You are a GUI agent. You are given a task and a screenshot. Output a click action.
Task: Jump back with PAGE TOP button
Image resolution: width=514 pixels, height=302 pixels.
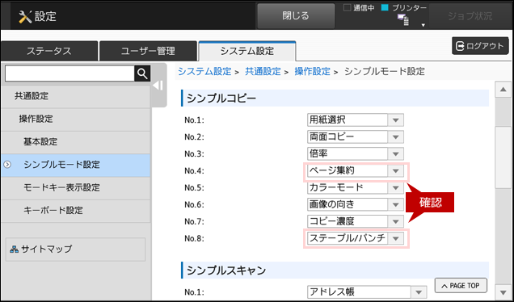[461, 286]
